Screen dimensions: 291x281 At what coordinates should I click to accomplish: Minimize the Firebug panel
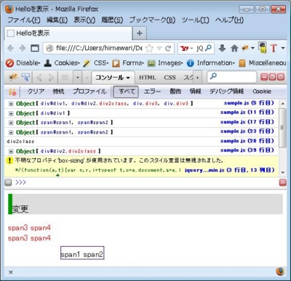pyautogui.click(x=264, y=77)
